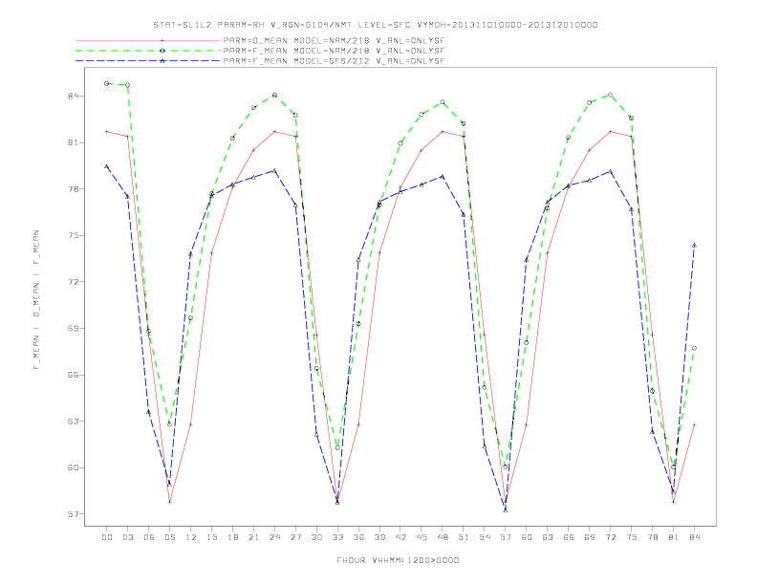Click the y-axis tick label 66
This screenshot has height=585, width=757.
click(x=74, y=375)
